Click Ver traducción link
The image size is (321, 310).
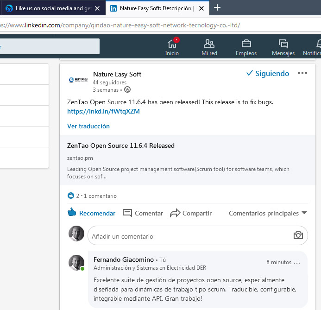pyautogui.click(x=88, y=126)
